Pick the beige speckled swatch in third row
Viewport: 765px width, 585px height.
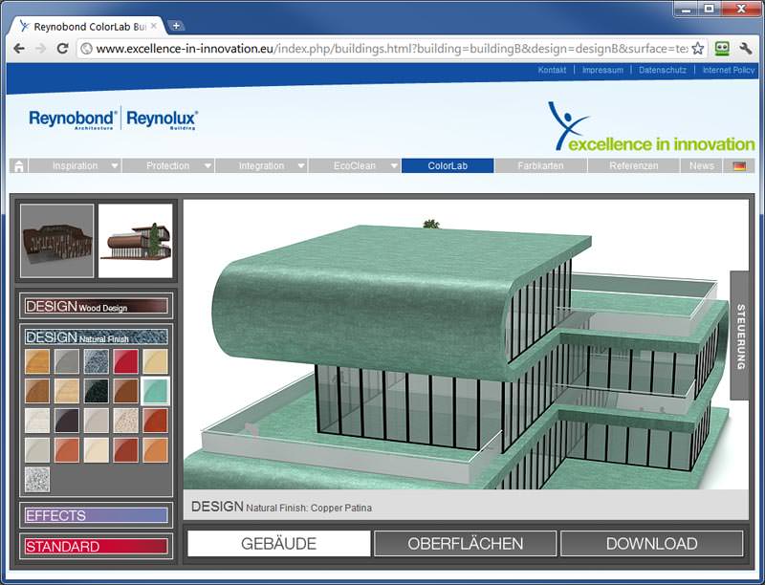(x=126, y=421)
